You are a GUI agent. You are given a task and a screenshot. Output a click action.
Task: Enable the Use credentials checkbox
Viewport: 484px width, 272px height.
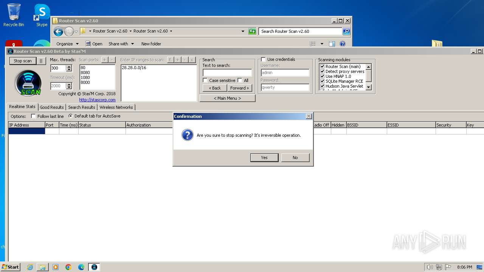coord(263,59)
